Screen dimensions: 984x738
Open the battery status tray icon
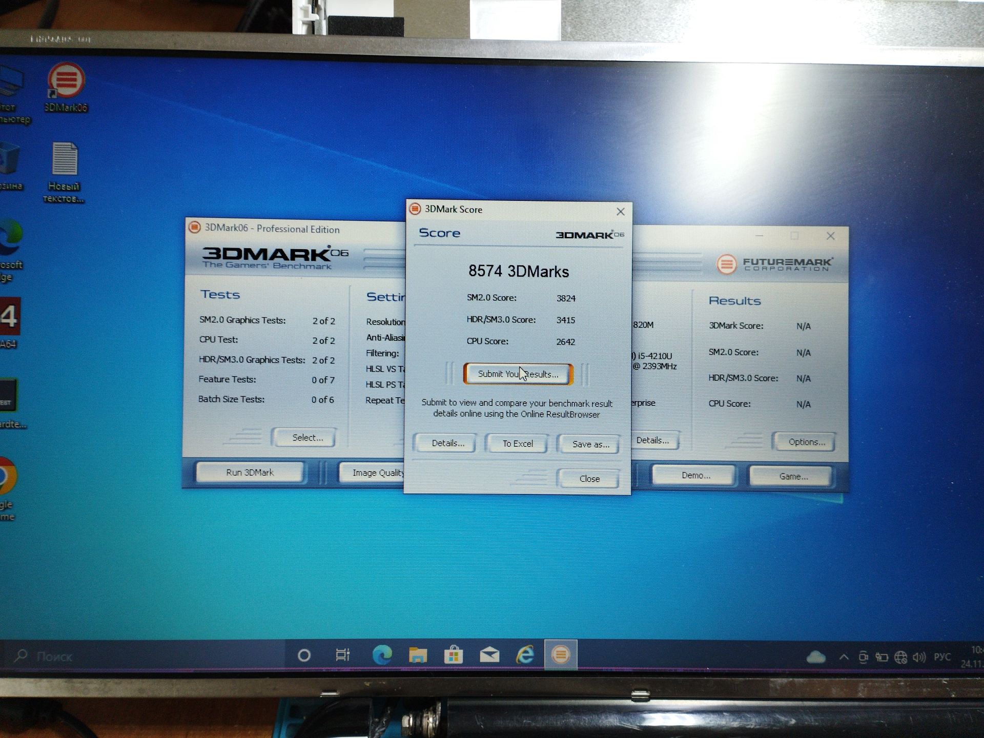881,657
